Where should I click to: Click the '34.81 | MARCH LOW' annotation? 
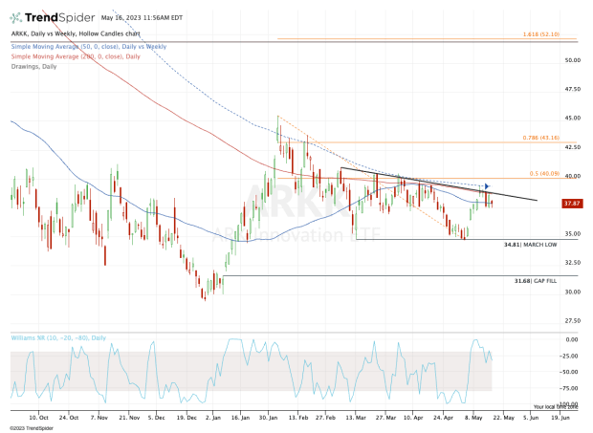tap(530, 245)
